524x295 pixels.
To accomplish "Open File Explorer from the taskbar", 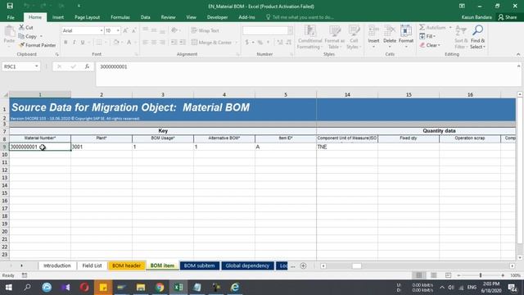I will tap(141, 288).
